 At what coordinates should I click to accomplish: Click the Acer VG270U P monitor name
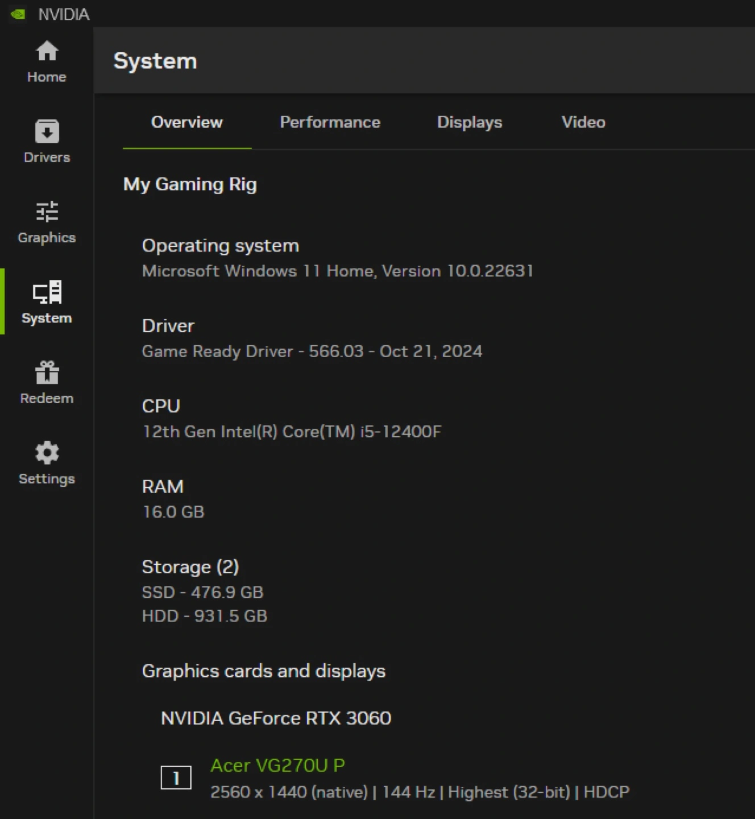[277, 766]
